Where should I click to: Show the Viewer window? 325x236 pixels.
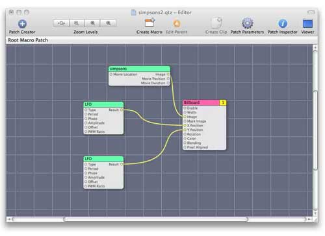click(307, 23)
